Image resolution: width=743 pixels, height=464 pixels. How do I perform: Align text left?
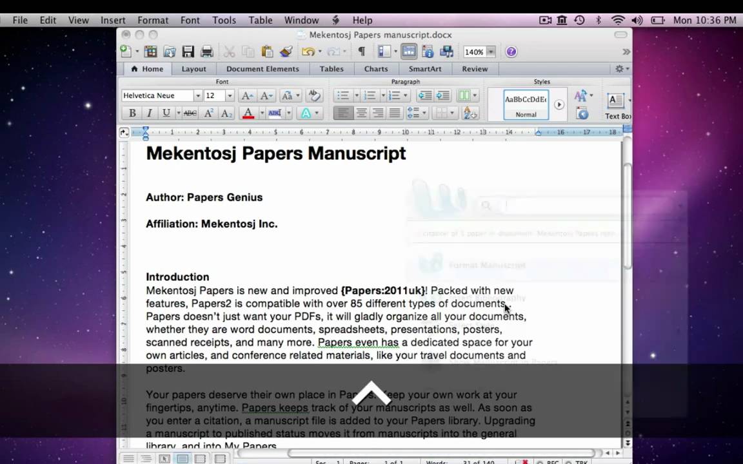click(x=343, y=113)
